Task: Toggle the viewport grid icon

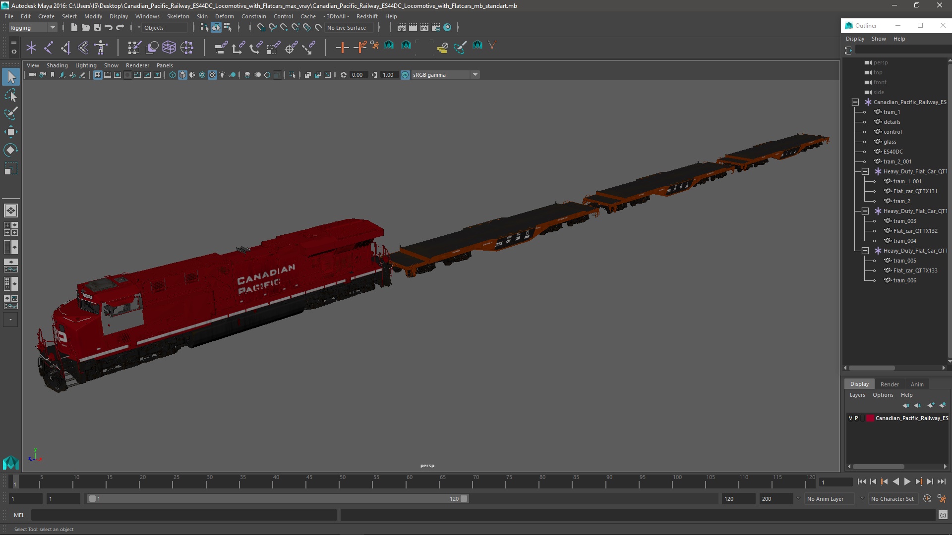Action: click(98, 75)
